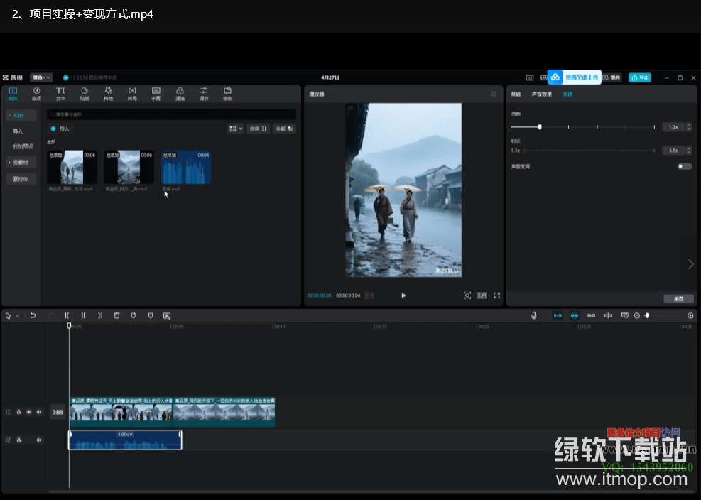This screenshot has width=701, height=500.
Task: Open the 音频 audio tab
Action: [x=37, y=94]
